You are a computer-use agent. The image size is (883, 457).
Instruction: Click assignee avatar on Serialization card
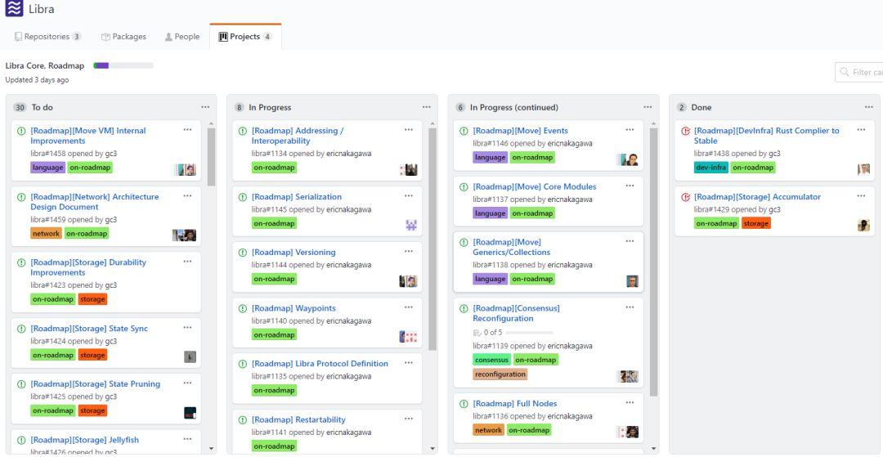(411, 225)
